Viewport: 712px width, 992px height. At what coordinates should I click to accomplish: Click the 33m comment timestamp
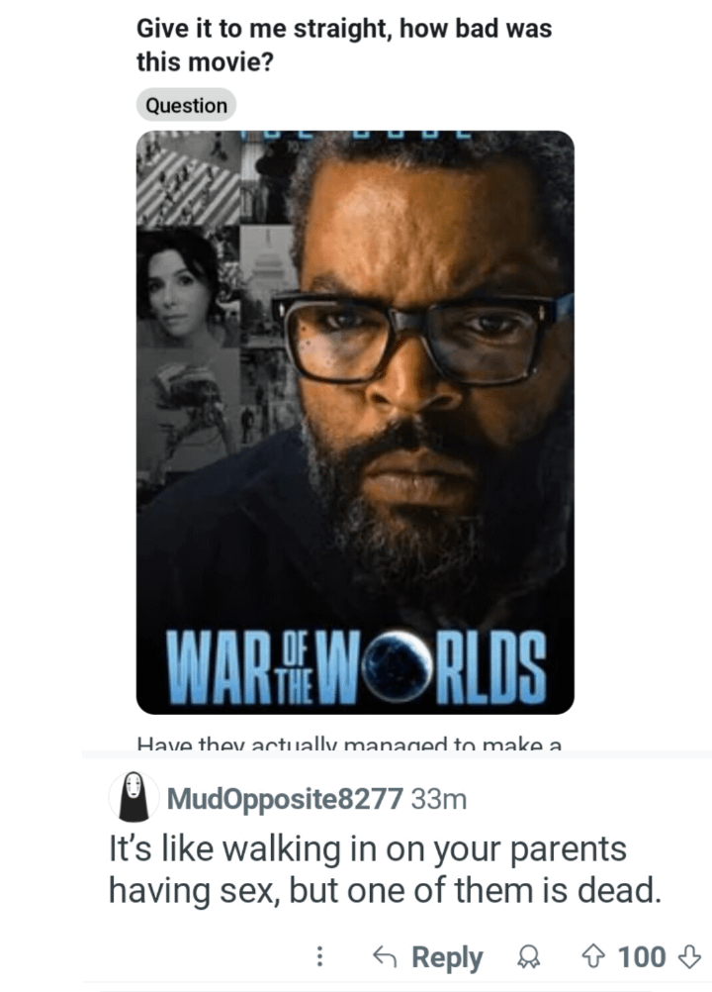439,799
